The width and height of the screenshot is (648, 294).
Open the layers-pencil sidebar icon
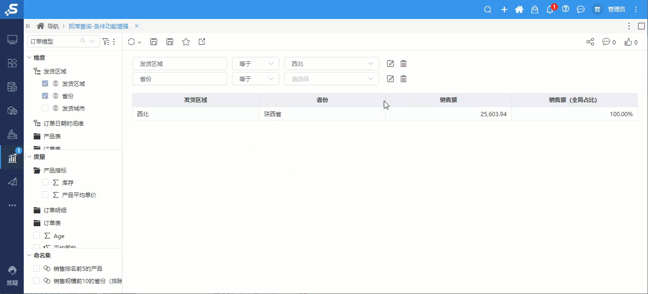[12, 134]
